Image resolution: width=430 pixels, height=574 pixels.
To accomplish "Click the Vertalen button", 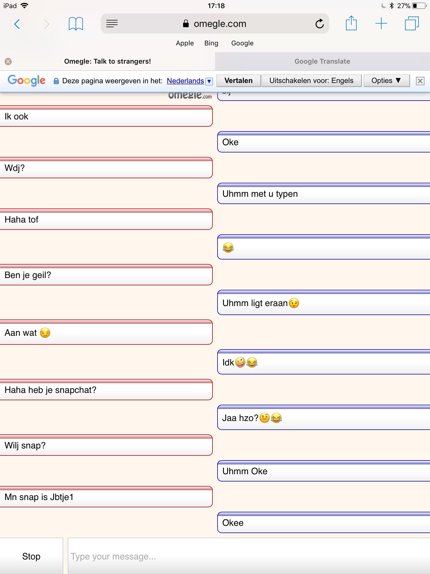I will [239, 81].
